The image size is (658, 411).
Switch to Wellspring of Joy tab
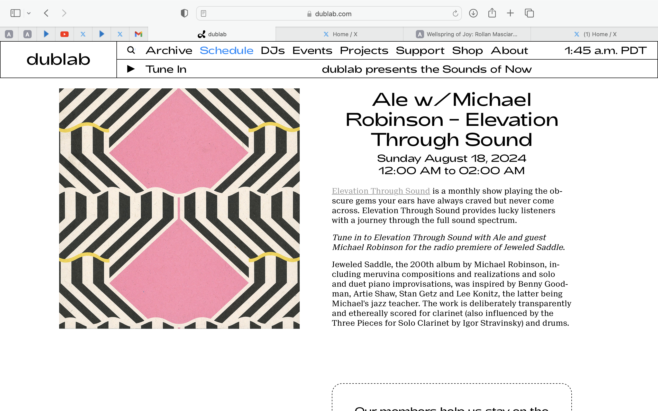[x=467, y=34]
